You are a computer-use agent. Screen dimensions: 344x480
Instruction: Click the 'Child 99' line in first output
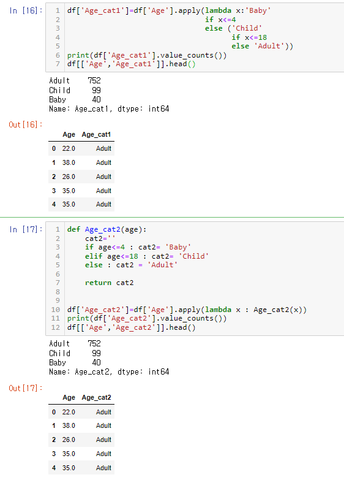[x=75, y=90]
